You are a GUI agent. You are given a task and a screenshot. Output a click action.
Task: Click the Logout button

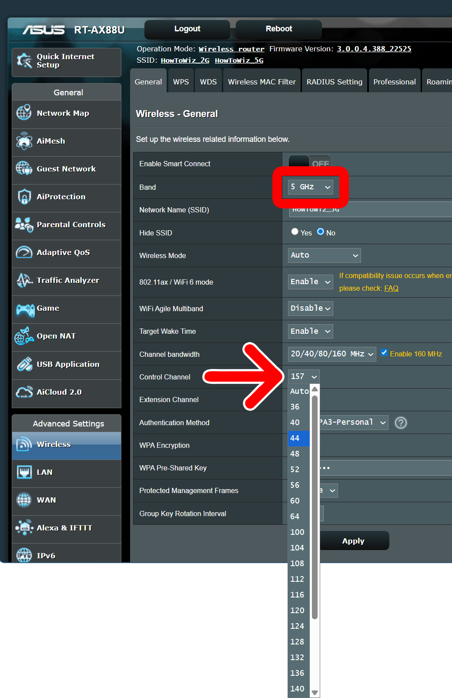click(187, 29)
